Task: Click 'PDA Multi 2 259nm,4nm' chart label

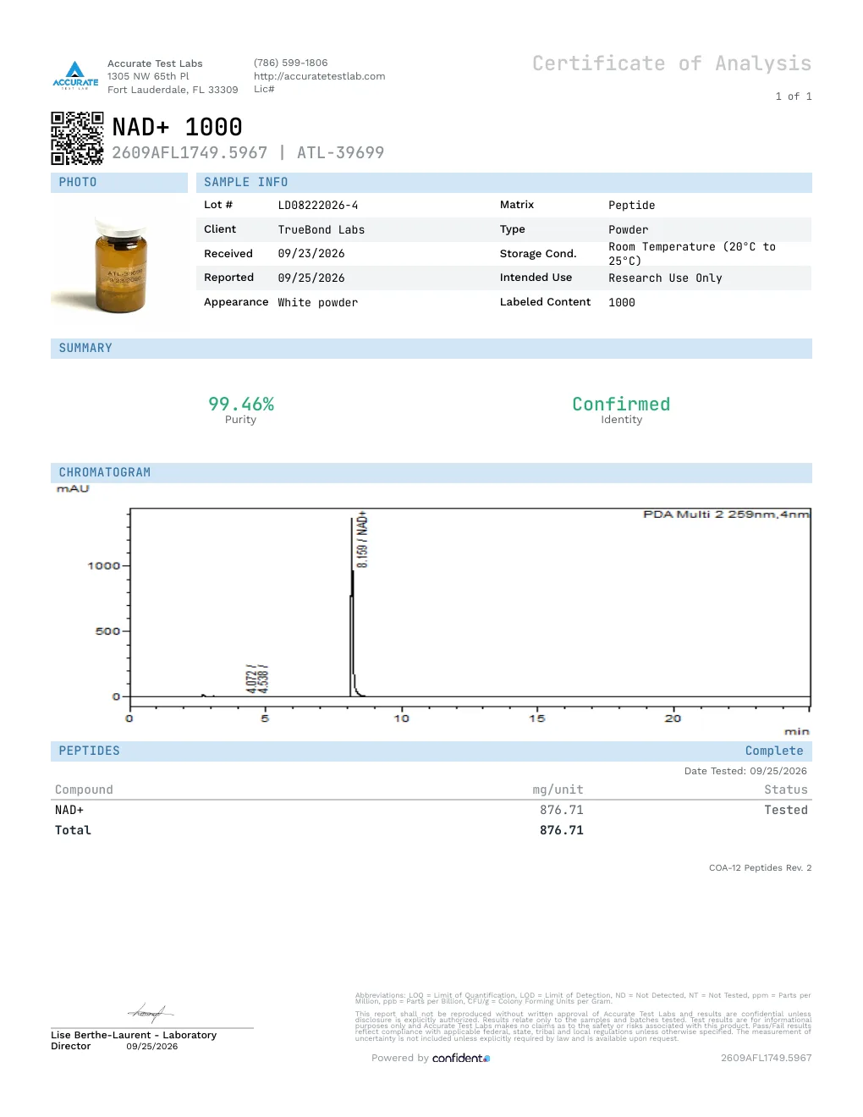Action: click(726, 514)
